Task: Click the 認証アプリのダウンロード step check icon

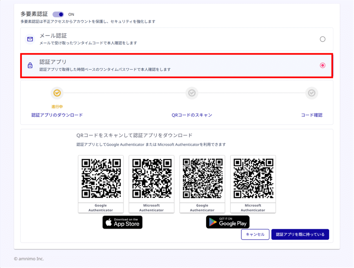Action: click(x=57, y=93)
